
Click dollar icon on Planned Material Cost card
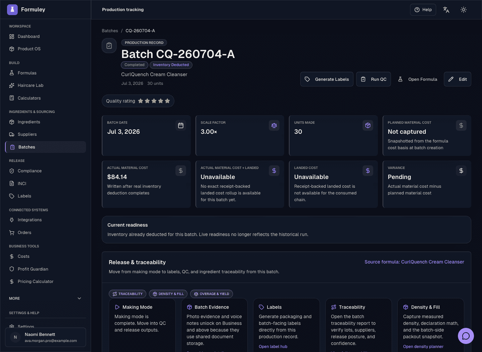pos(461,125)
